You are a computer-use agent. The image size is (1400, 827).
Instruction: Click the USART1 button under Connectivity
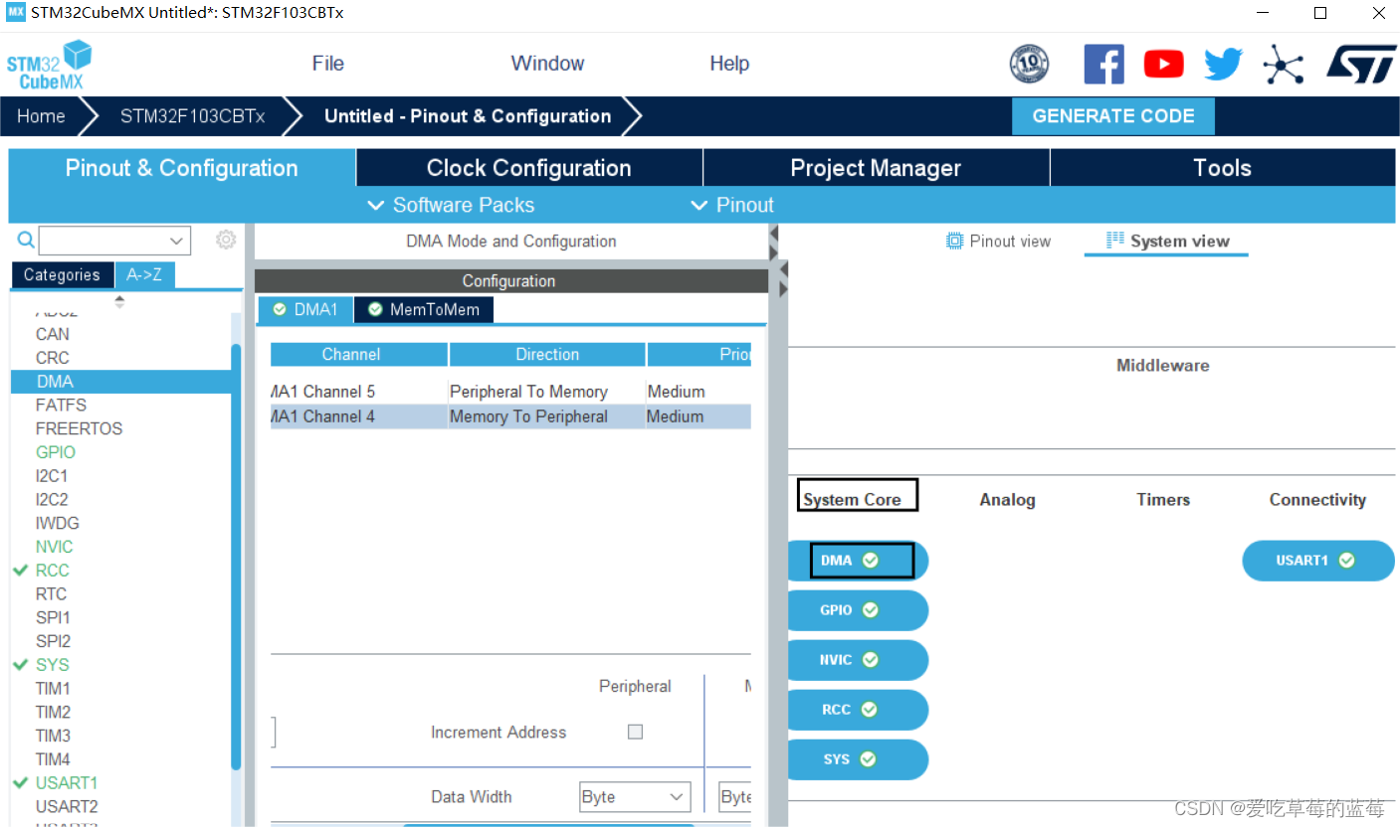(1317, 561)
